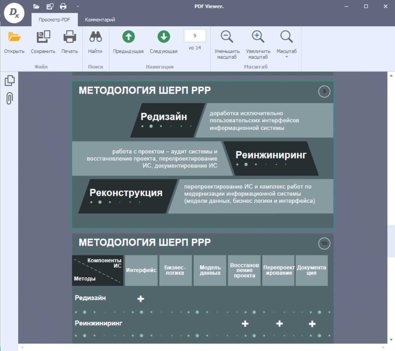Image resolution: width=395 pixels, height=351 pixels.
Task: Show page thumbnails panel in left sidebar
Action: (10, 81)
